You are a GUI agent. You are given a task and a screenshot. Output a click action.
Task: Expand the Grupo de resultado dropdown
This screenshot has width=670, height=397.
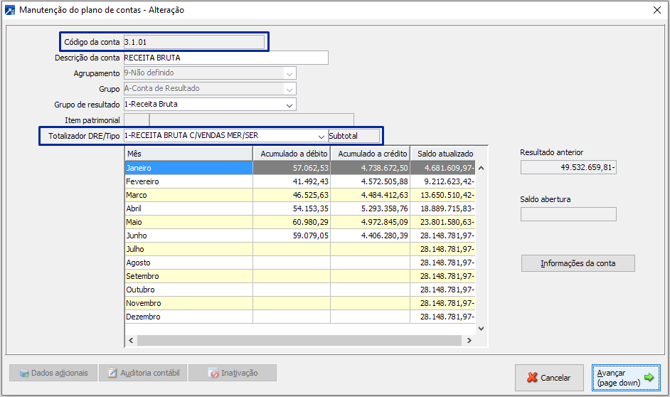pyautogui.click(x=289, y=105)
